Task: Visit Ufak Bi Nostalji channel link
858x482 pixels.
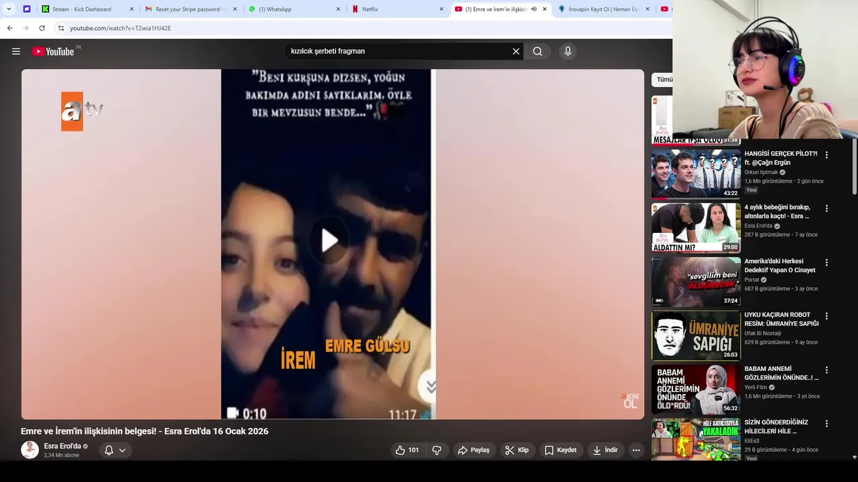Action: (763, 333)
